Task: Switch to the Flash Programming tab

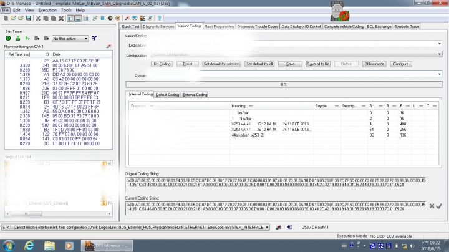Action: pyautogui.click(x=219, y=26)
